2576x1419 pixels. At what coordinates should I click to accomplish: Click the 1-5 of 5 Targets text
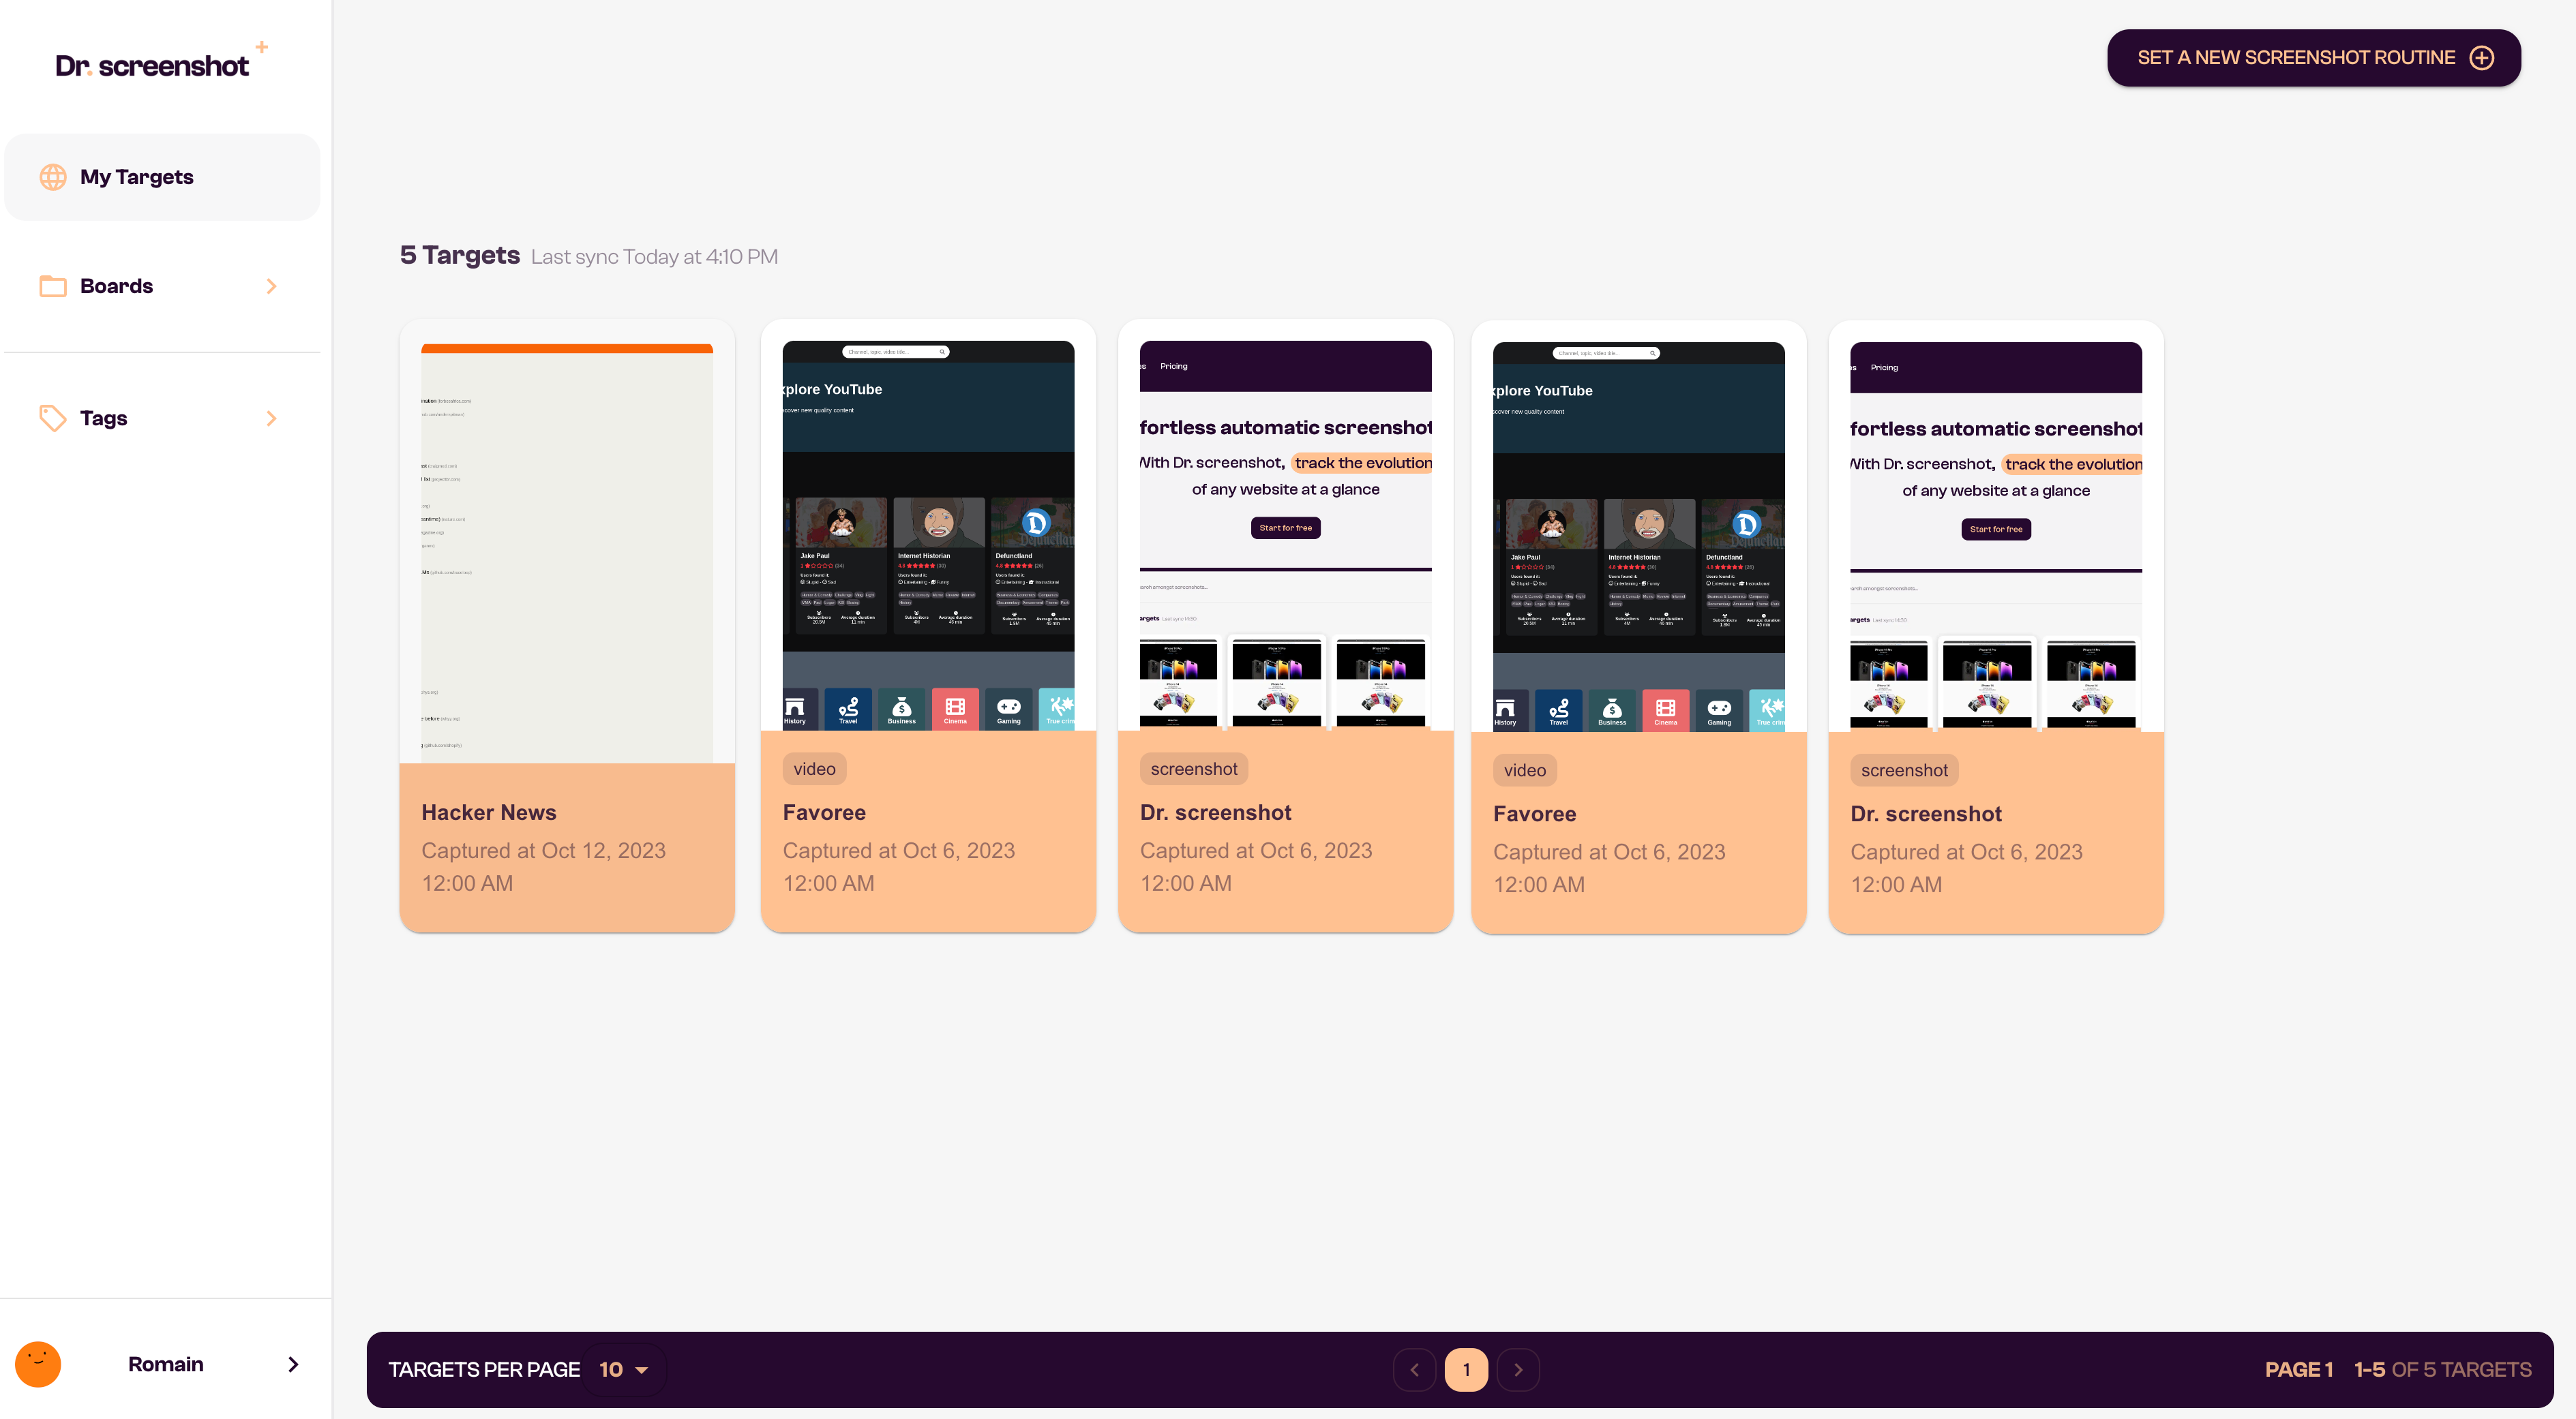(x=2442, y=1369)
